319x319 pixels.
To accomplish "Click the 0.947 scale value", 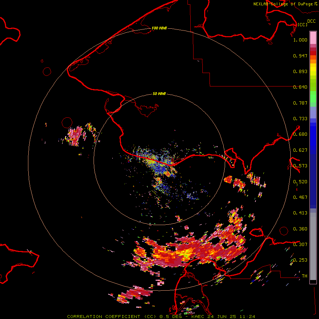I will [300, 56].
